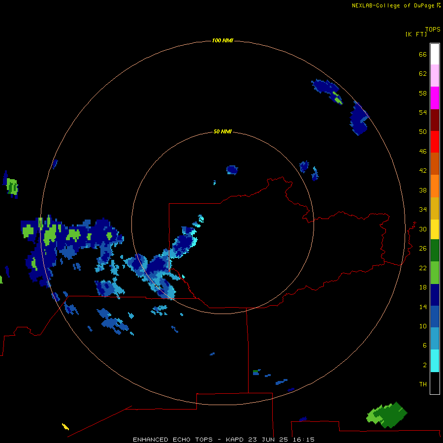The height and width of the screenshot is (443, 443).
Task: Click the legend value 34
Action: coord(423,210)
